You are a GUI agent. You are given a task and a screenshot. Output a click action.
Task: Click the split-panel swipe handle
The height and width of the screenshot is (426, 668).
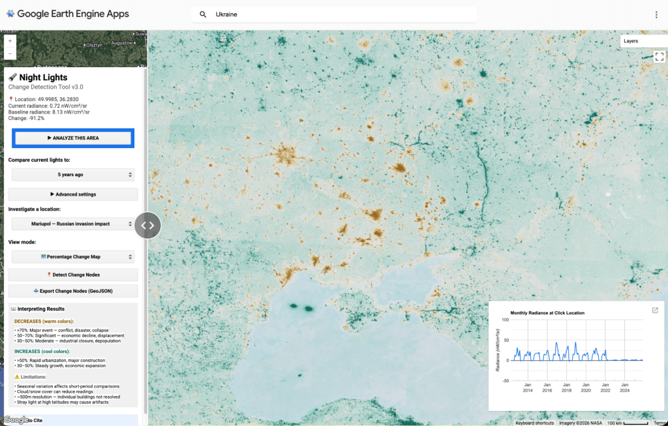[x=147, y=225]
